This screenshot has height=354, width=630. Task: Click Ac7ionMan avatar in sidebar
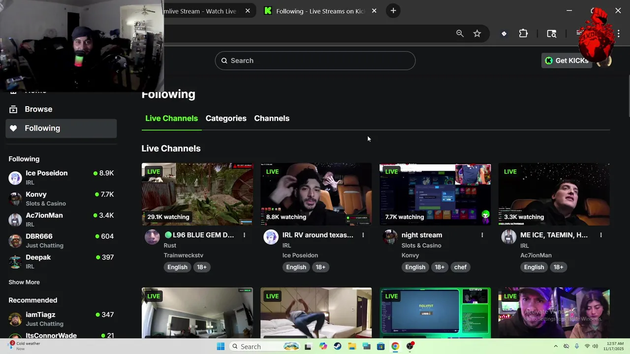(x=15, y=220)
